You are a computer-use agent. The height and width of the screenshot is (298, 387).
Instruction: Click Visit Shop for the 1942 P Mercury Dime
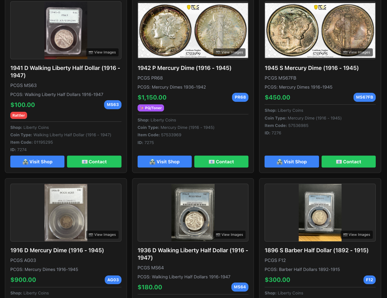164,161
